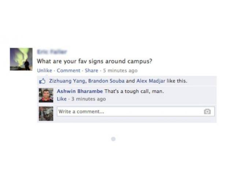Share the post about campus signs
The image size is (227, 179).
(x=92, y=71)
